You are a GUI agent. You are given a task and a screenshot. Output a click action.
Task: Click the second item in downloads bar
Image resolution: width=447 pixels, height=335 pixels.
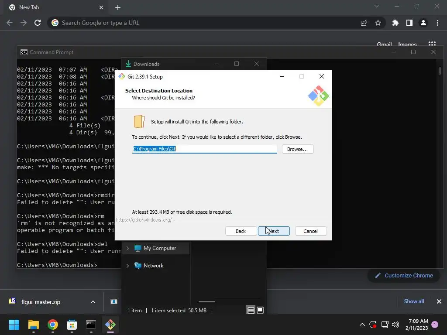[114, 301]
